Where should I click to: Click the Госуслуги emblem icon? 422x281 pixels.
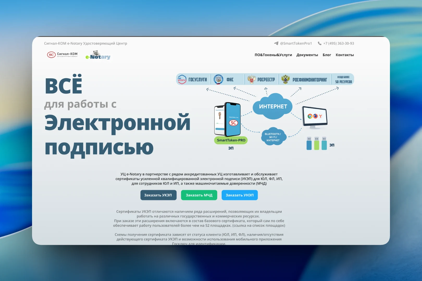[x=182, y=79]
